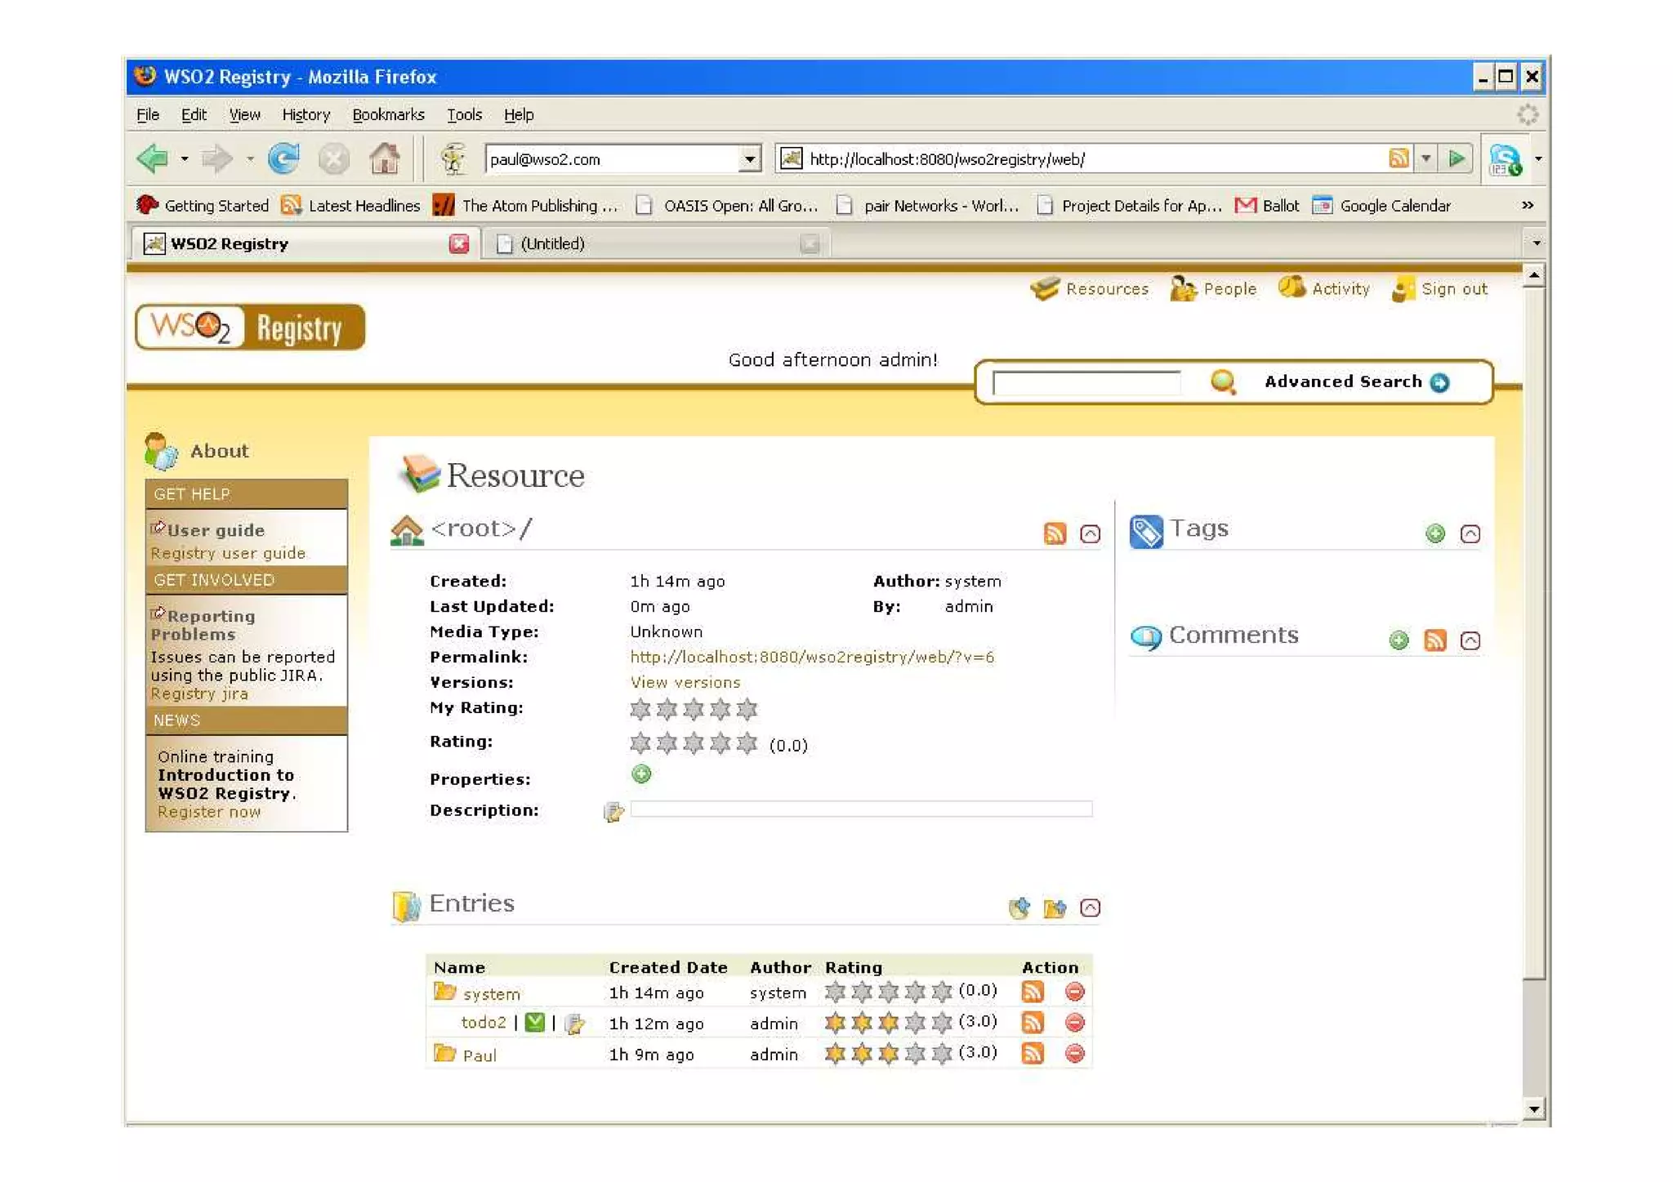Open the History menu

306,114
